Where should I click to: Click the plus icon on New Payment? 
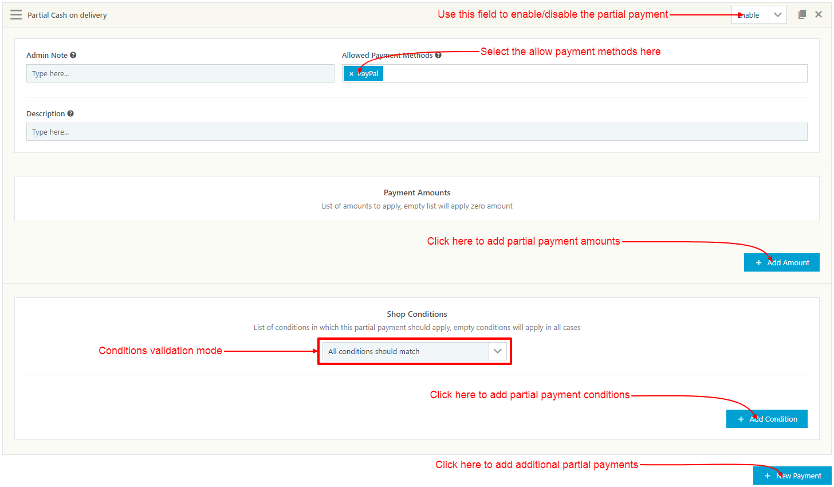pyautogui.click(x=768, y=476)
